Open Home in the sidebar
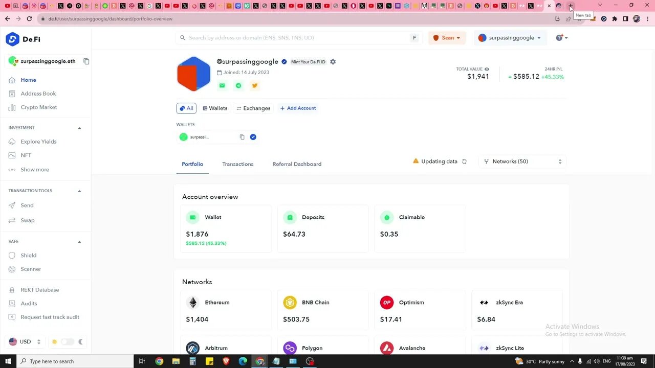The image size is (655, 368). pos(28,80)
